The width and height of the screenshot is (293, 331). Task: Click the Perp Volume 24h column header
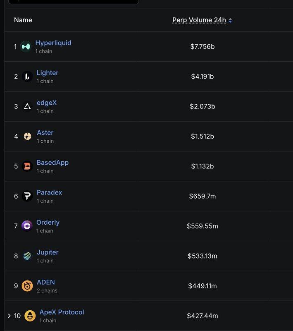[199, 20]
